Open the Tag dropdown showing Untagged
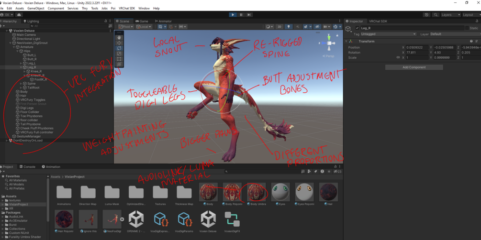The width and height of the screenshot is (481, 240). point(388,34)
